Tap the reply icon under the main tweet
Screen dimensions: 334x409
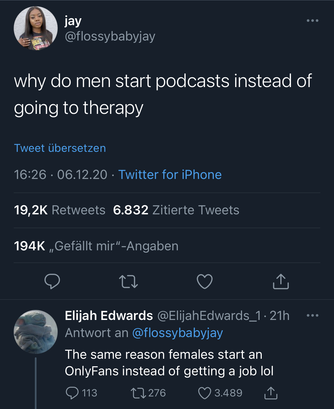[52, 281]
